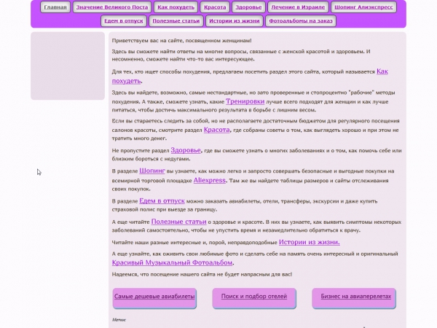Open the Красота link in the paragraph

(x=217, y=130)
